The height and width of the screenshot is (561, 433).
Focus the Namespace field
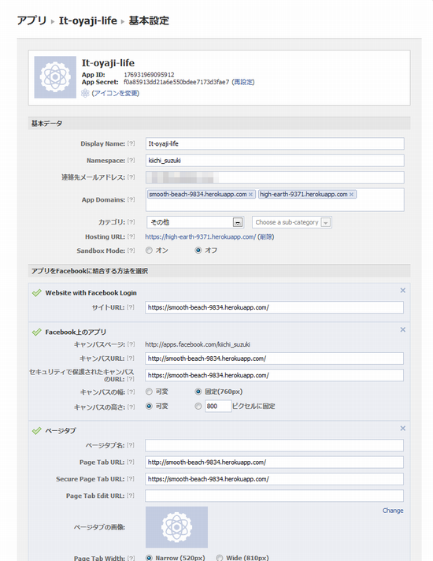tap(275, 160)
